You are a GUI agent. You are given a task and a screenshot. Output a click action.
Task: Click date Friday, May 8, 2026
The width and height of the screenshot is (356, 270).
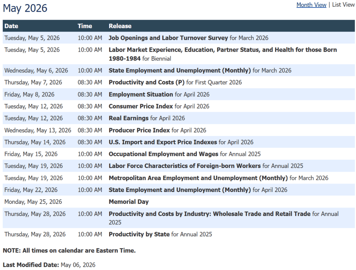tap(29, 94)
